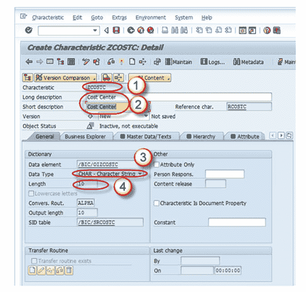Click the green checkmark Enter icon
This screenshot has width=306, height=292.
pyautogui.click(x=29, y=30)
